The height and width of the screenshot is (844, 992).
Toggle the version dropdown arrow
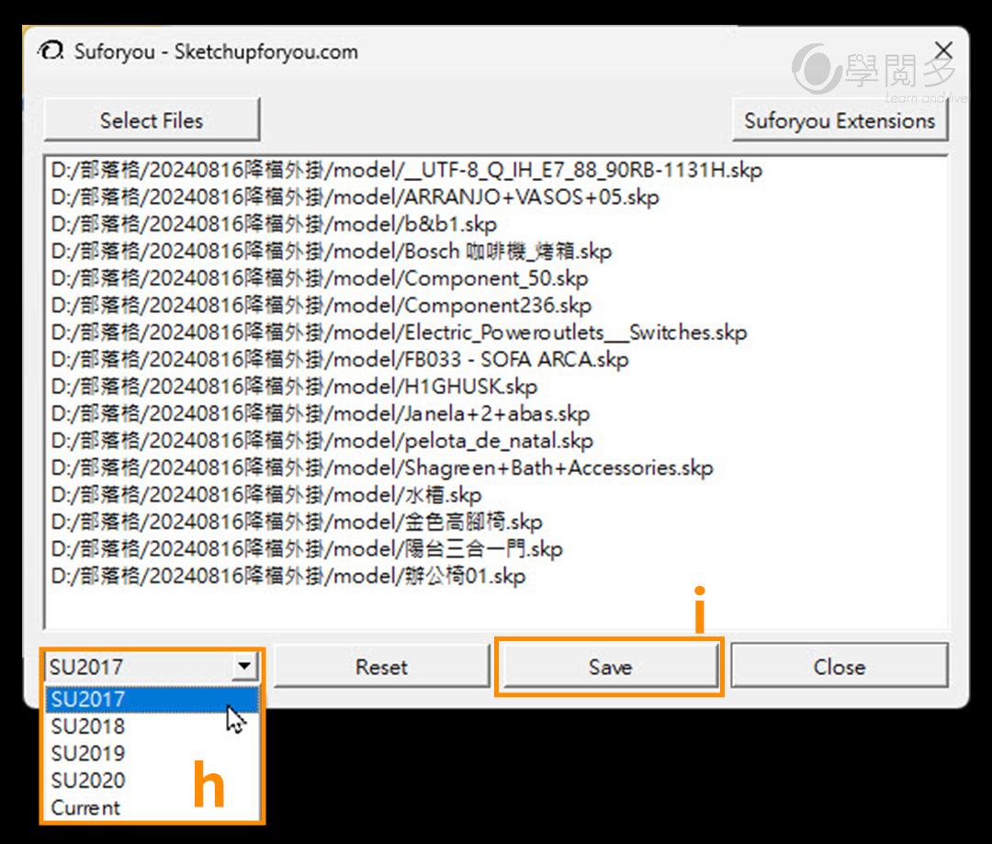coord(244,666)
